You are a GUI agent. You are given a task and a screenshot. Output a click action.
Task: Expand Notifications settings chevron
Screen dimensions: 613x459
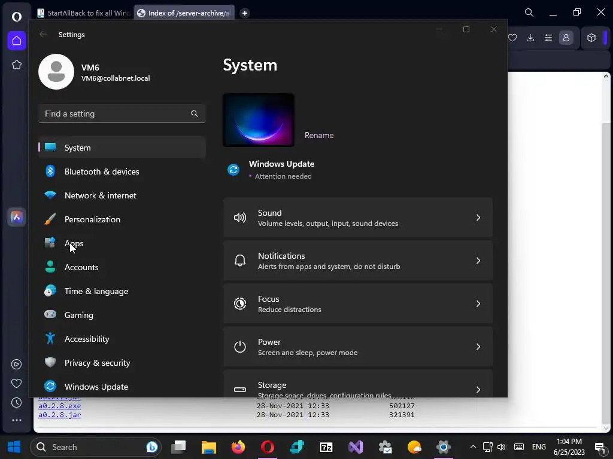pos(478,261)
